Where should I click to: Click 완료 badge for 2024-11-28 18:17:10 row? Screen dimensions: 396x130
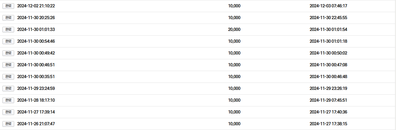coord(8,100)
